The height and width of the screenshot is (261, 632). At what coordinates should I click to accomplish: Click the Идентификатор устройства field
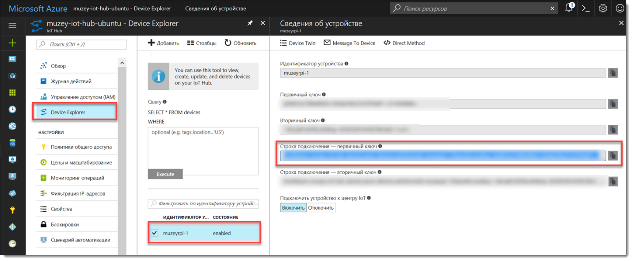tap(443, 73)
